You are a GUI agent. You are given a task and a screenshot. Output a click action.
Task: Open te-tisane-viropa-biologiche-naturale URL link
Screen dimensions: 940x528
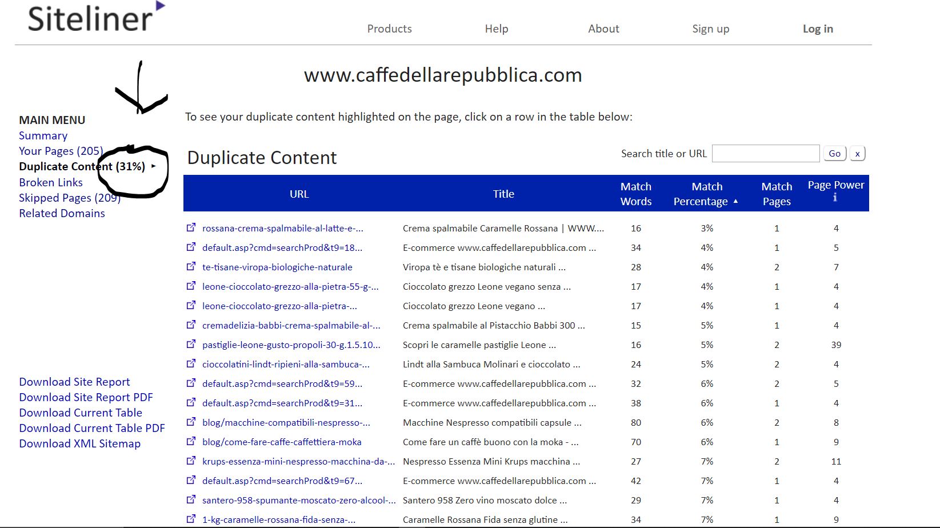277,267
